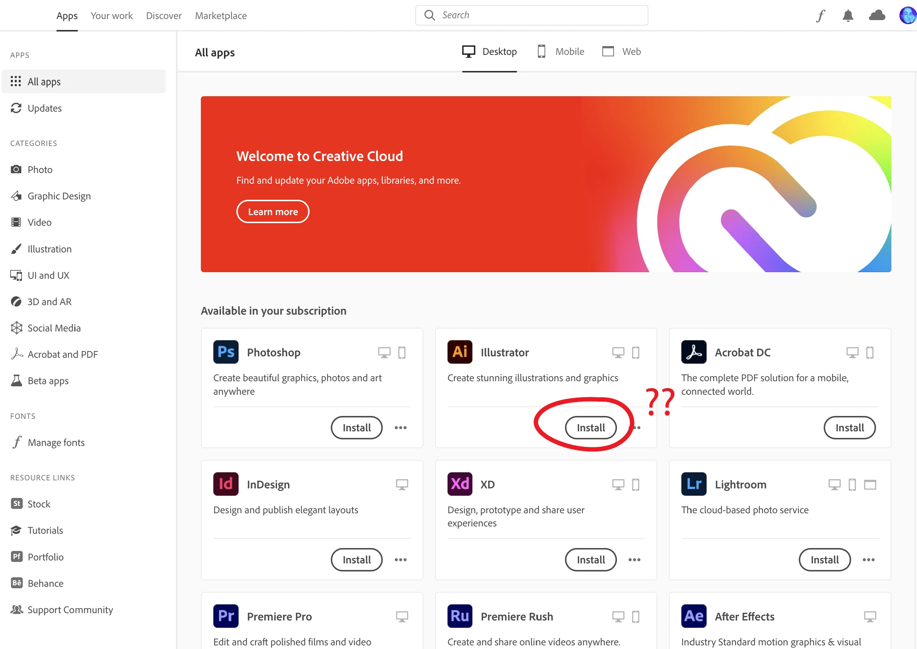Click the Photoshop app icon
Viewport: 917px width, 649px height.
pyautogui.click(x=225, y=352)
